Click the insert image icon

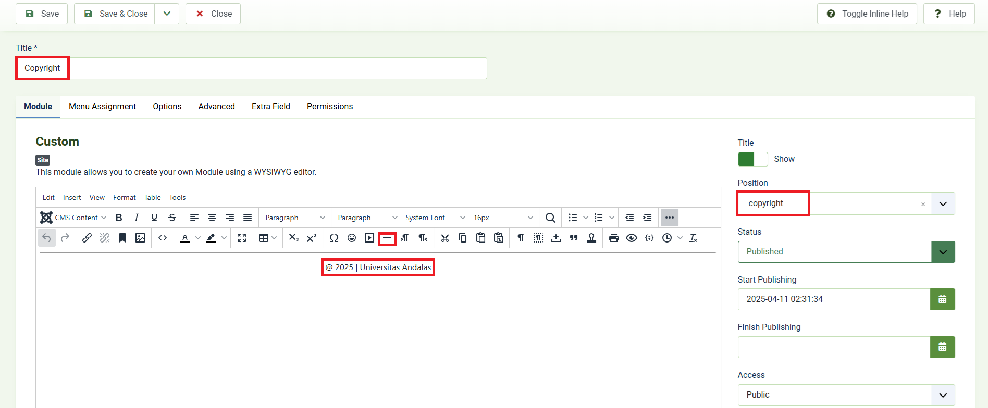pyautogui.click(x=140, y=238)
